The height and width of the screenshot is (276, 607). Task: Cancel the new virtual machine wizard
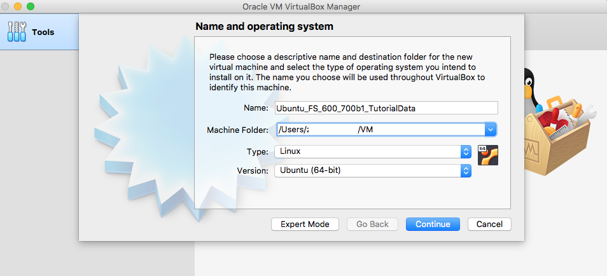pyautogui.click(x=489, y=224)
